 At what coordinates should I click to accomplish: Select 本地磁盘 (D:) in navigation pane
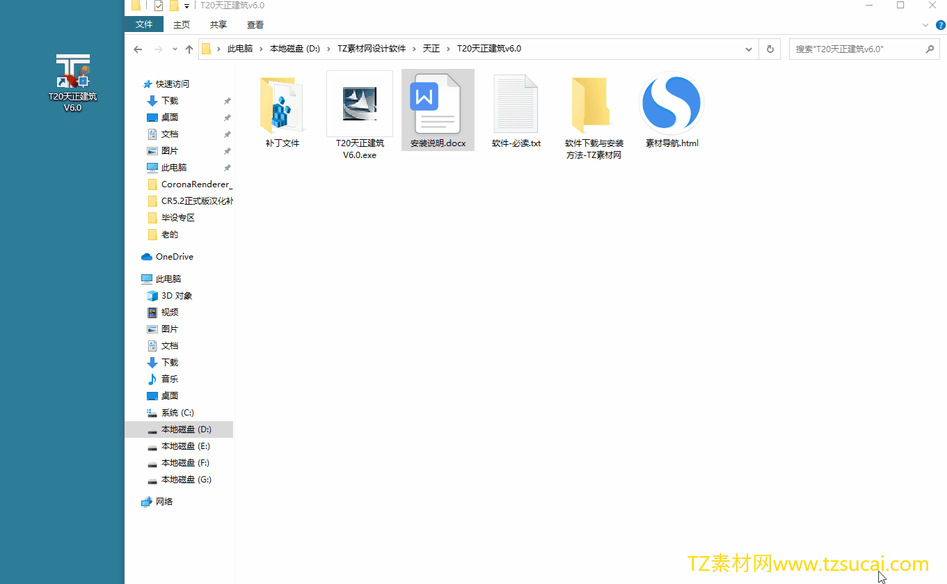click(179, 429)
